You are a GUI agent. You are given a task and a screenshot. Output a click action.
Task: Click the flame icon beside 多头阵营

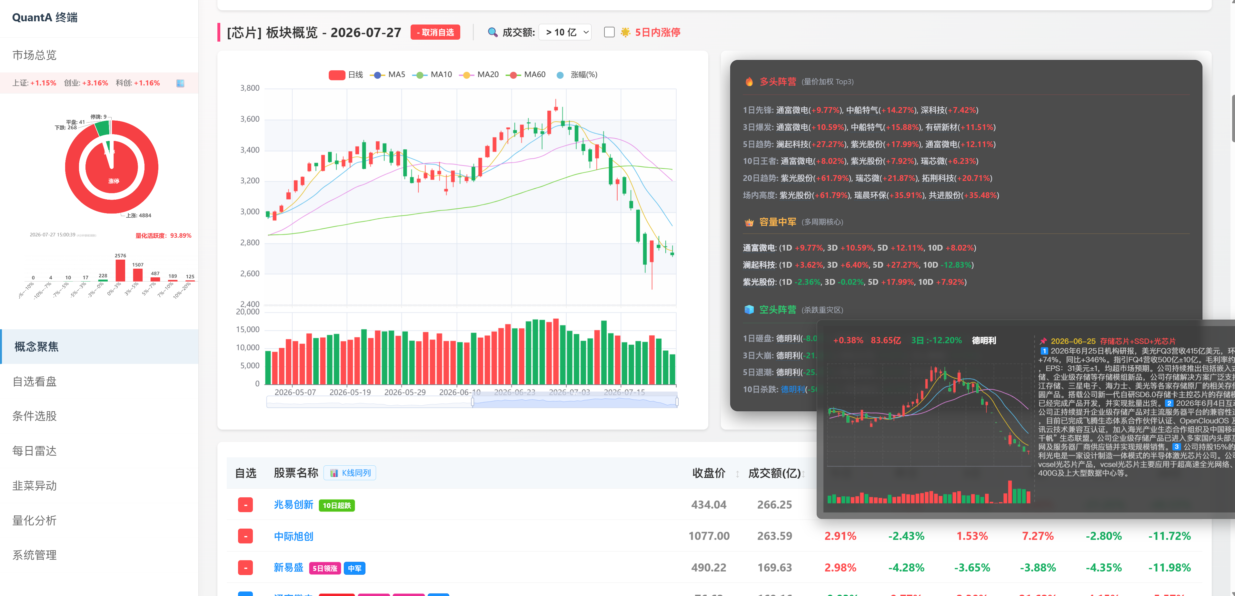(749, 82)
